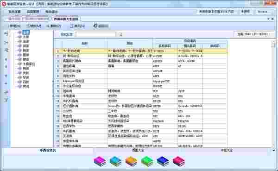Click the toolbar button with (D) shortcut
The height and width of the screenshot is (171, 278).
point(54,26)
